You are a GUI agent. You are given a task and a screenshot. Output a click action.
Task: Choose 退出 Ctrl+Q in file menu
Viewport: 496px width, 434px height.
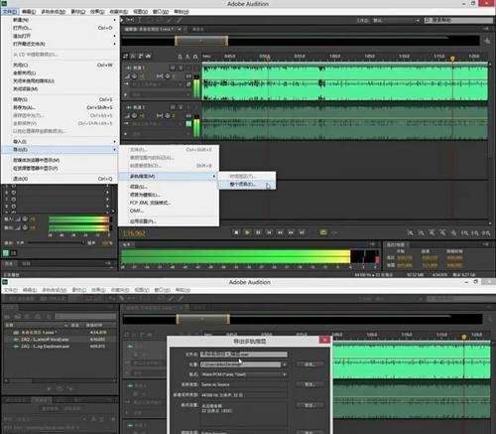click(62, 179)
